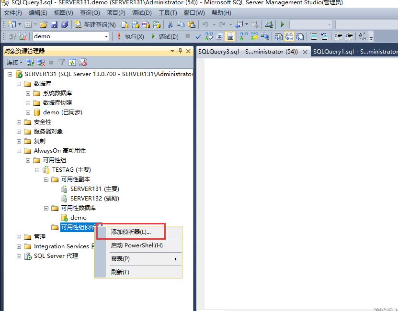Choose 启动 PowerShell(H) from context menu
This screenshot has height=311, width=398.
(137, 245)
